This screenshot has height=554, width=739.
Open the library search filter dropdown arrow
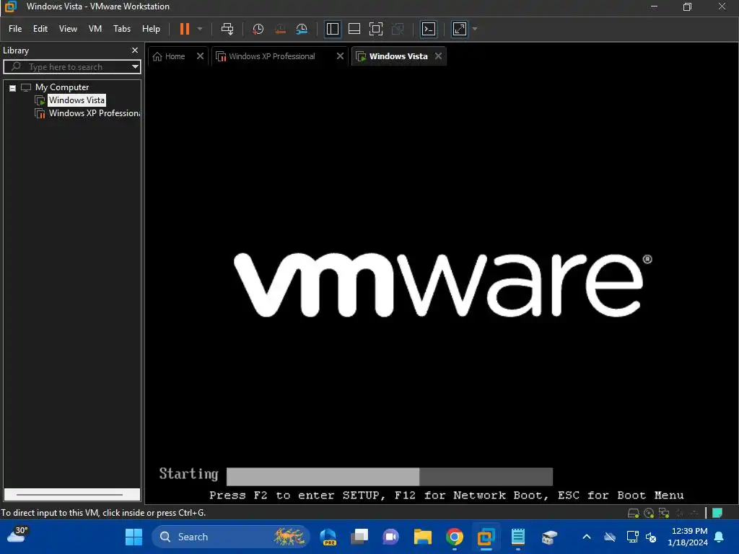click(x=135, y=67)
